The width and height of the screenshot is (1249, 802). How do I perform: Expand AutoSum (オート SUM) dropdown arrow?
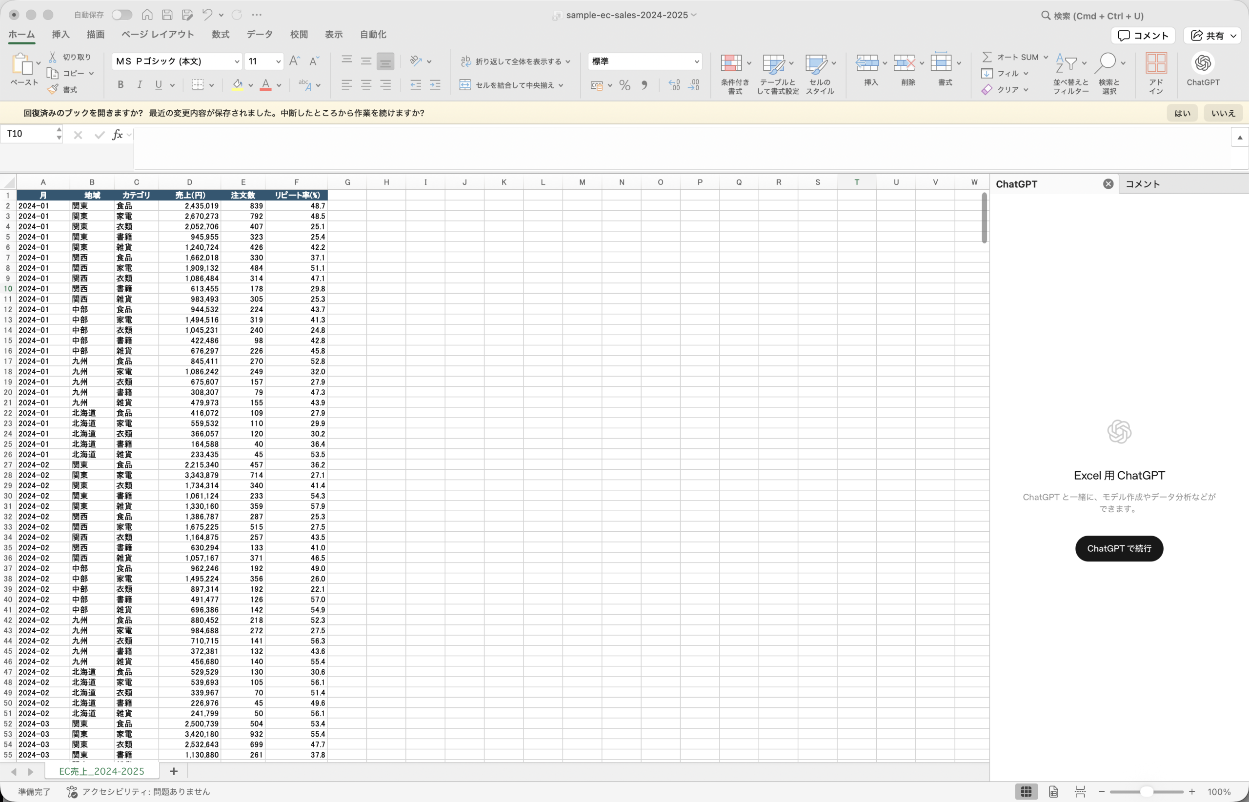click(1046, 57)
